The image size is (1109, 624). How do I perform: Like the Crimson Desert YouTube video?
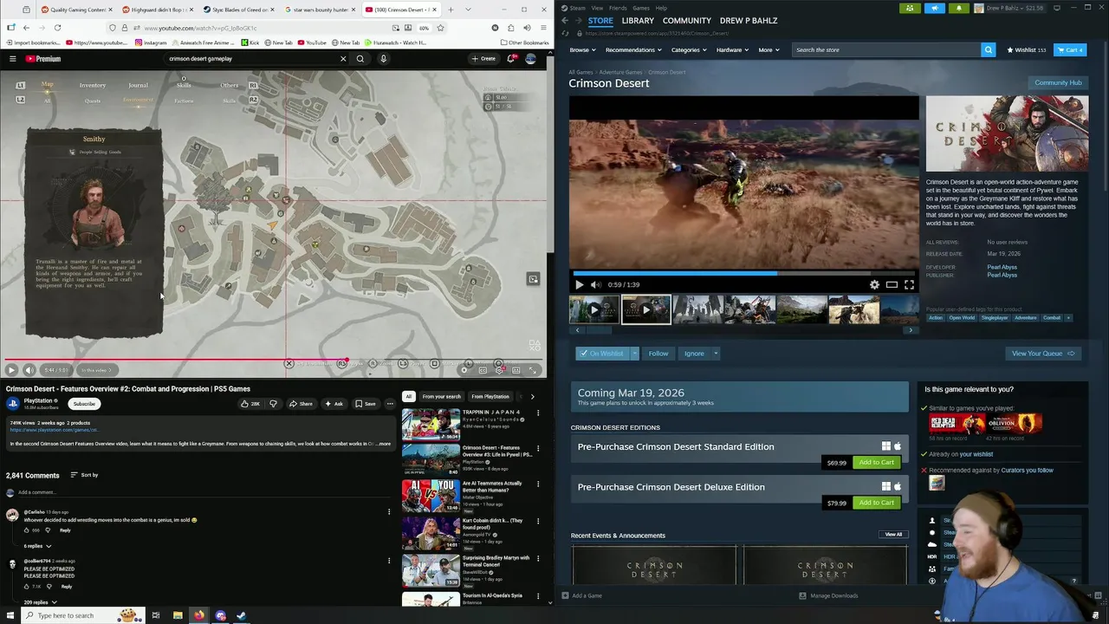(x=250, y=404)
